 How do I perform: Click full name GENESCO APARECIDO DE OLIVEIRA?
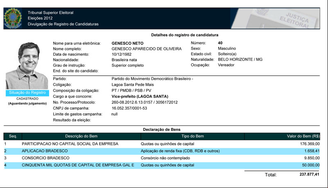pos(147,49)
